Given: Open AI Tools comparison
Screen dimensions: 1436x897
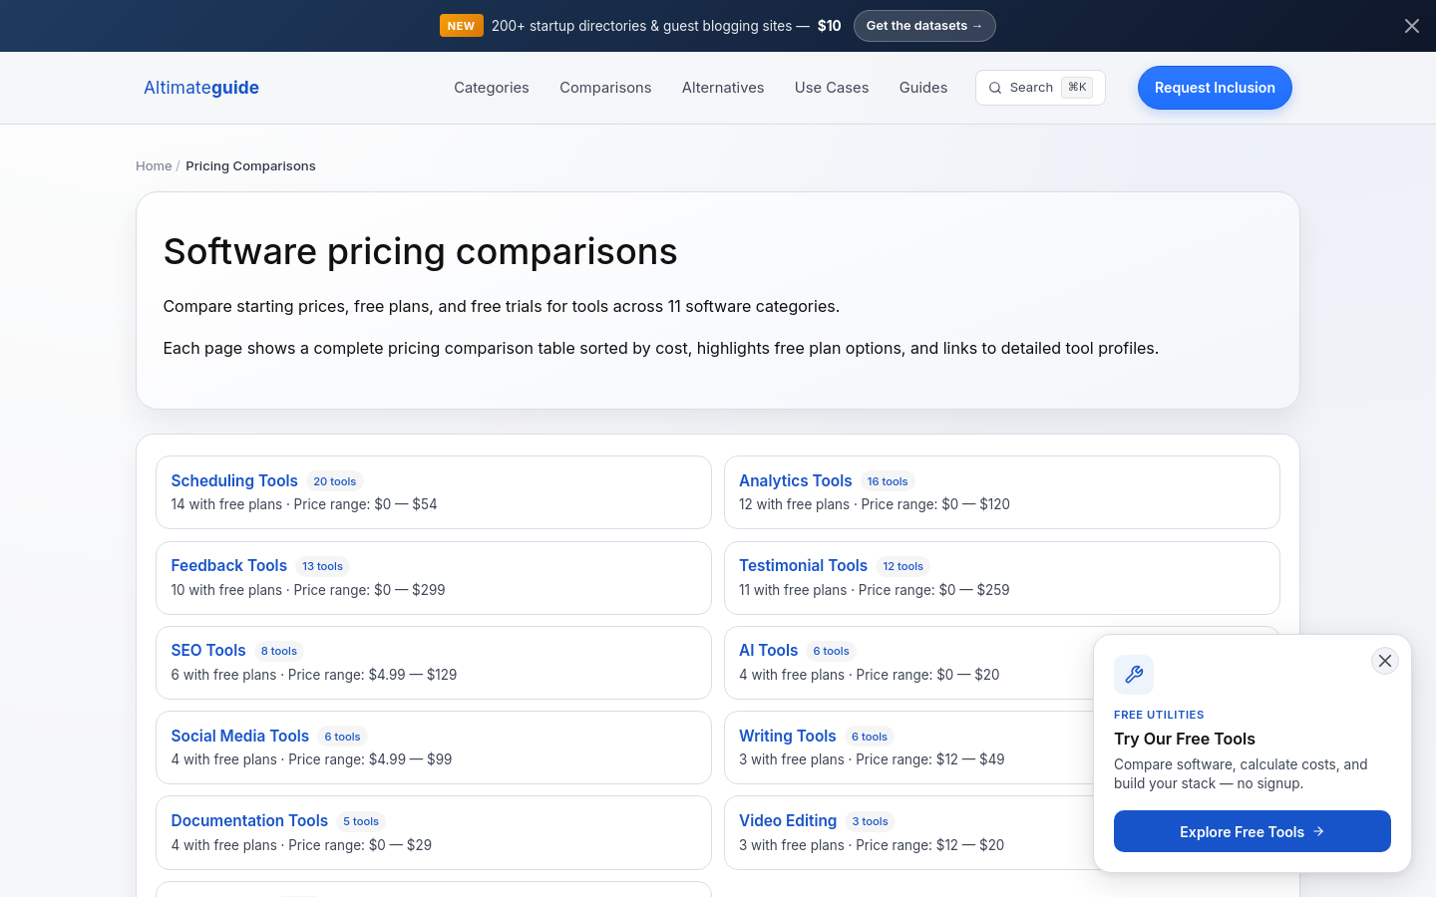Looking at the screenshot, I should click(x=768, y=651).
